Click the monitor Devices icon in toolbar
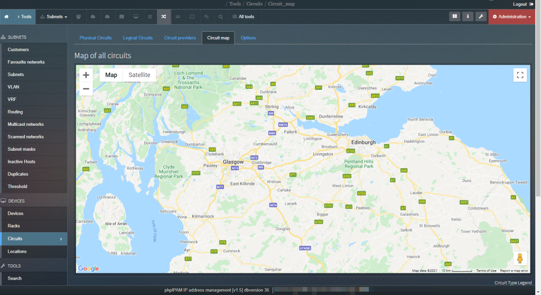 [x=136, y=16]
